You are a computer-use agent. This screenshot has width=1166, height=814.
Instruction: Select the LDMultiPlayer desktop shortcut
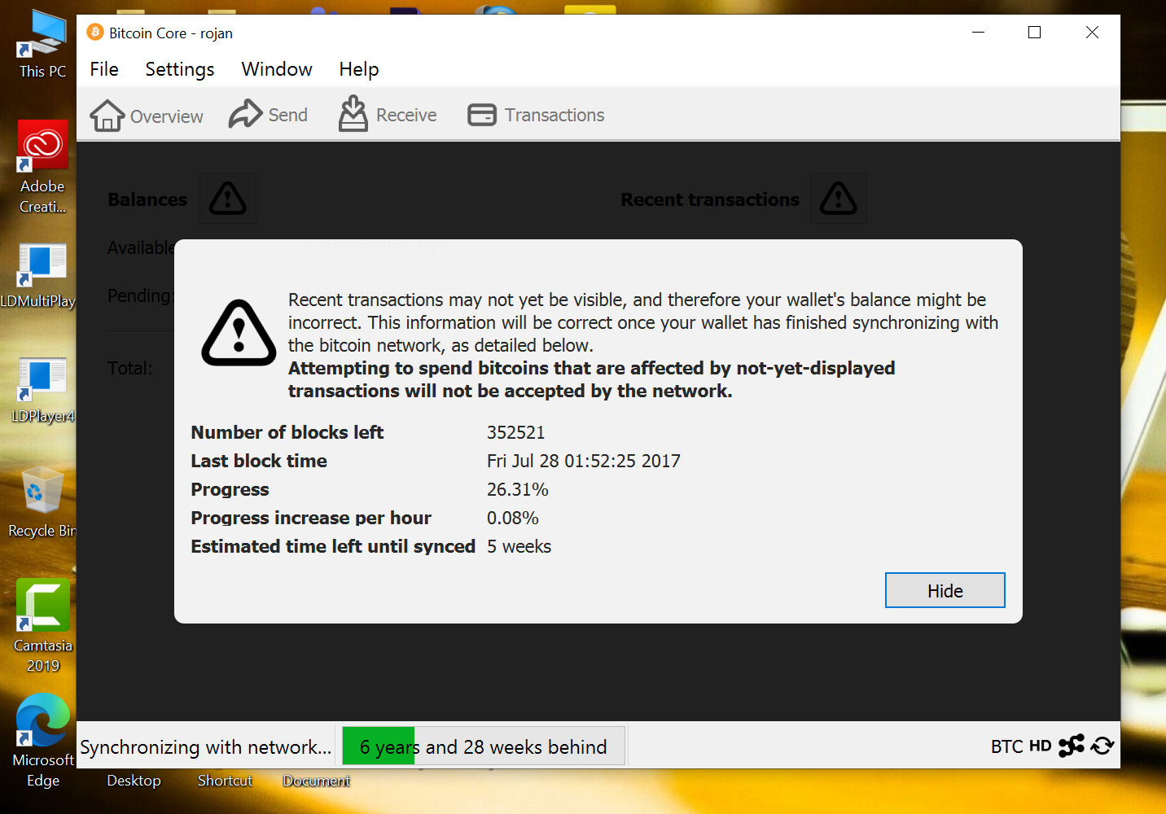click(x=38, y=276)
